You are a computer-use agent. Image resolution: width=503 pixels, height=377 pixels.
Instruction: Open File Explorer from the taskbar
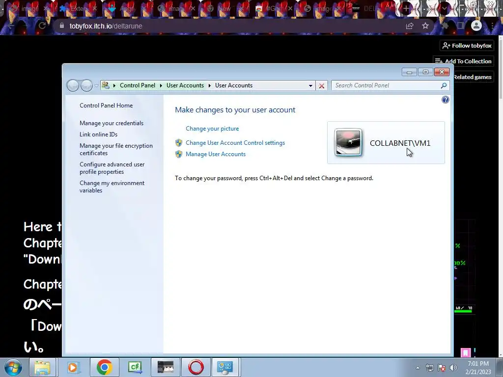coord(42,367)
